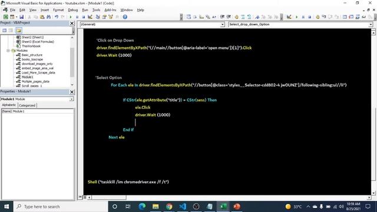Open the Locals Window icon on Debug toolbar
The width and height of the screenshot is (377, 212).
(345, 17)
